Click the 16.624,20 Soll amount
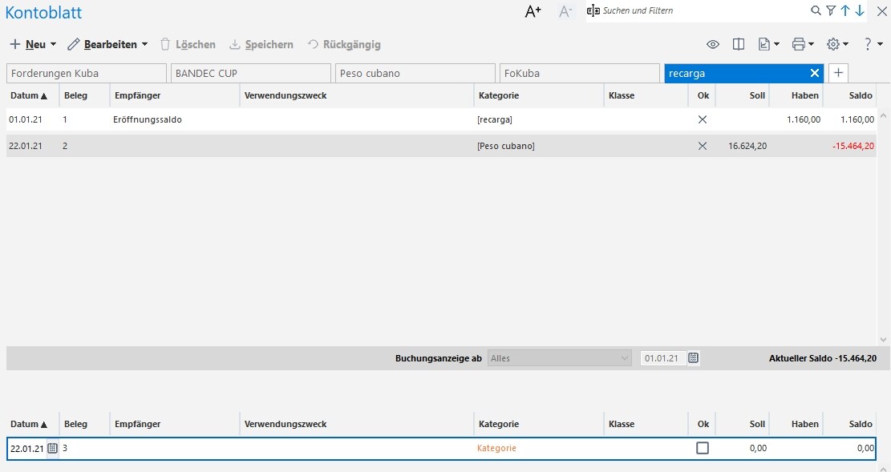The width and height of the screenshot is (891, 472). coord(747,146)
